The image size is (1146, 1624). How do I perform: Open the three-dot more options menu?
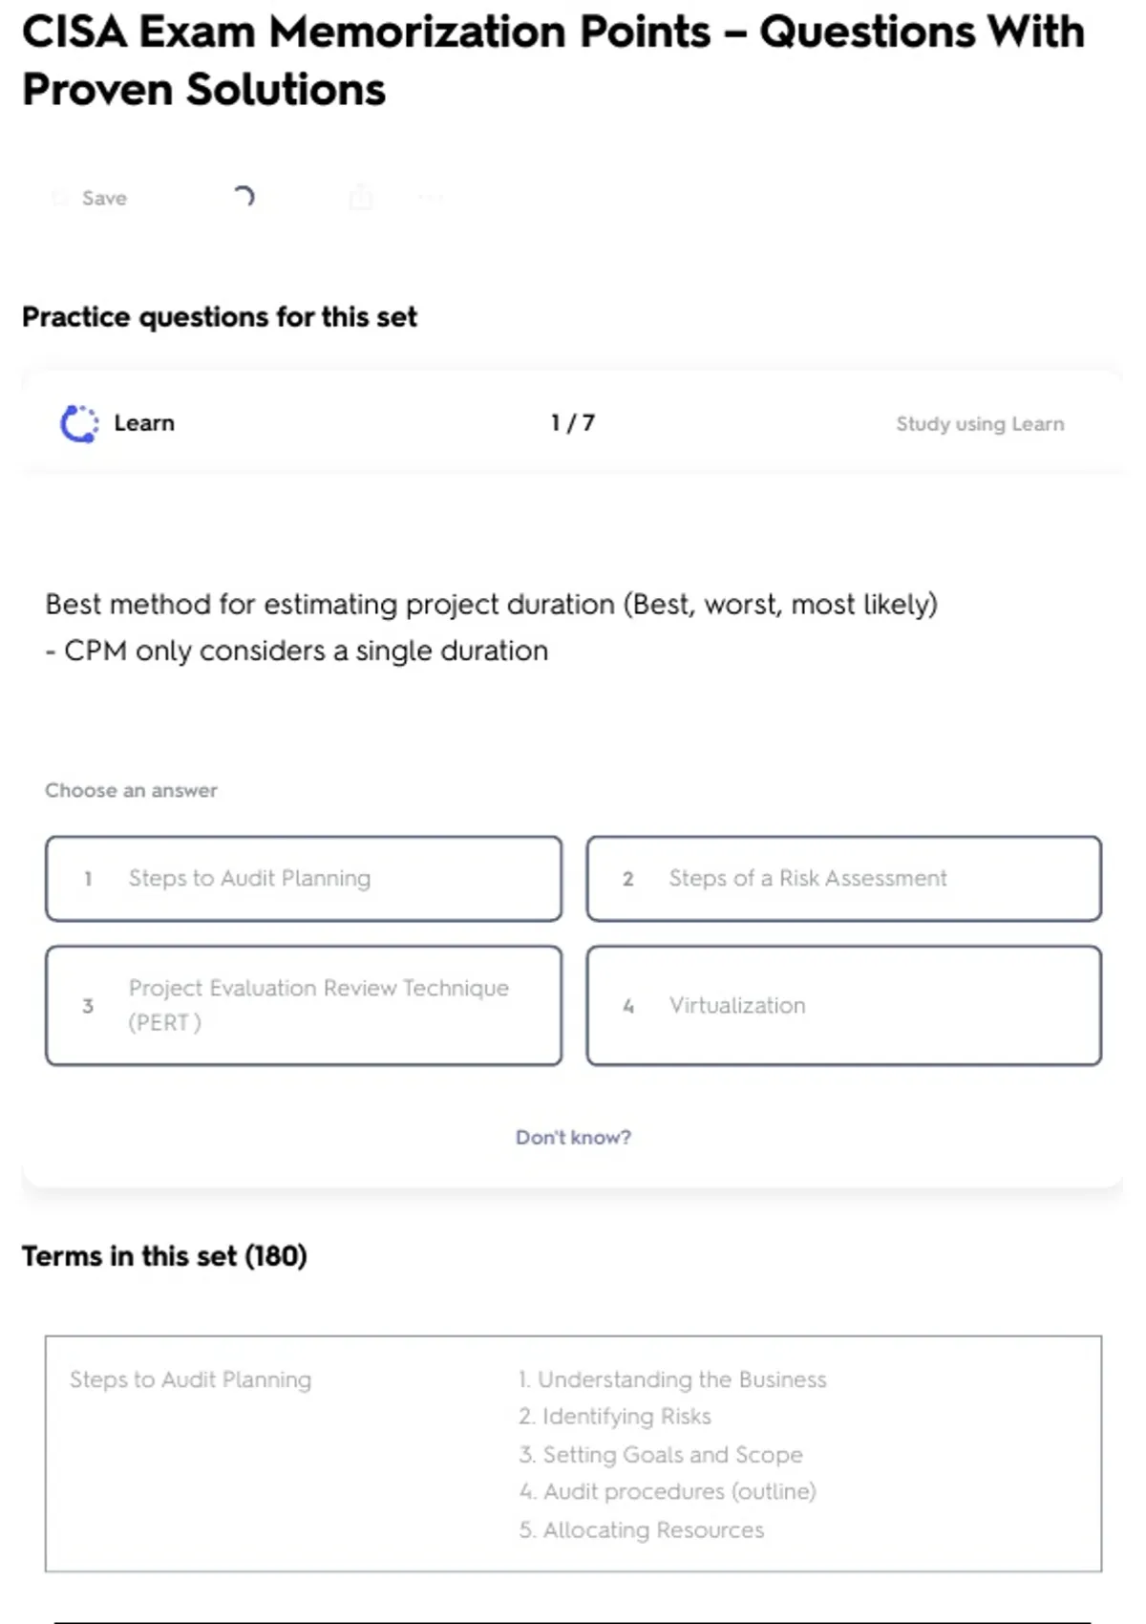point(431,198)
